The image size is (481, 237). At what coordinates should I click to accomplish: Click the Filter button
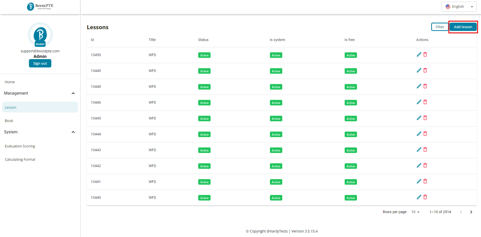coord(439,27)
